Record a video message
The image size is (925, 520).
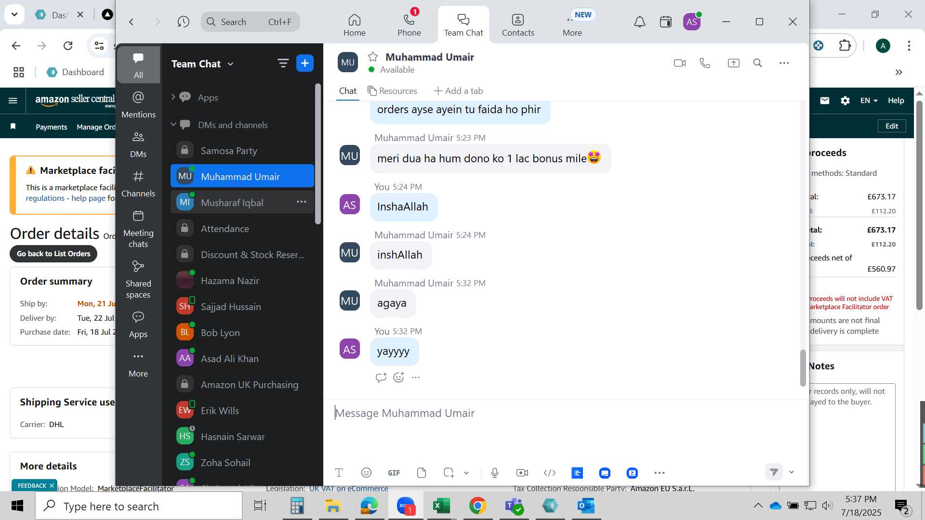click(x=522, y=473)
